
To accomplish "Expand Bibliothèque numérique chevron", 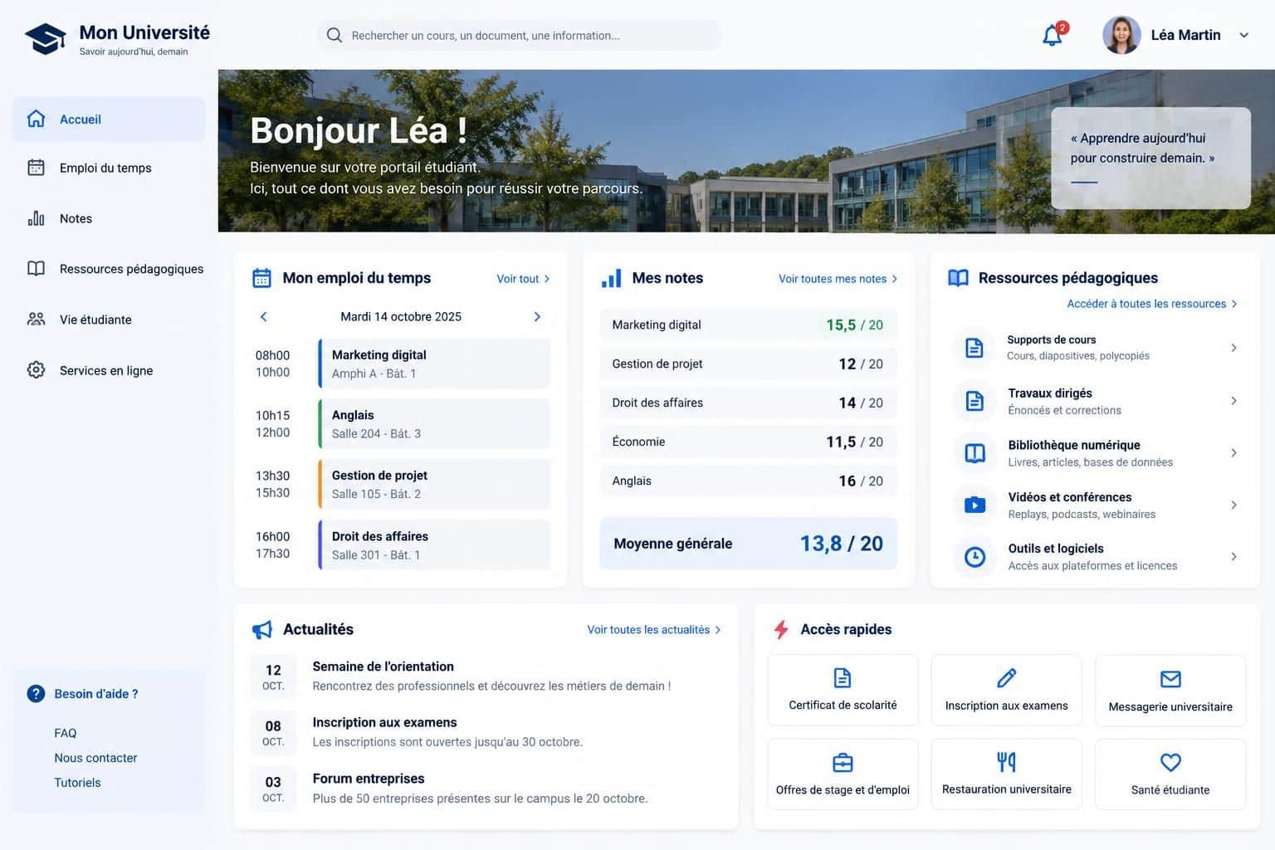I will (x=1233, y=453).
